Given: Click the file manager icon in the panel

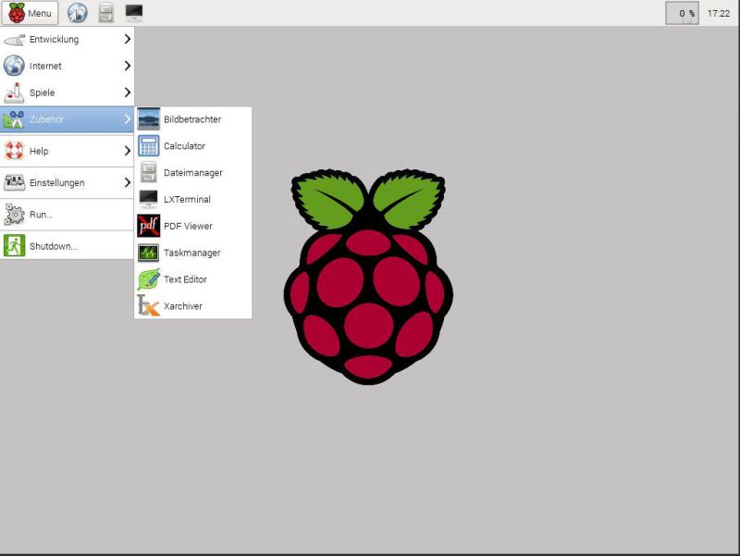Looking at the screenshot, I should [x=104, y=13].
